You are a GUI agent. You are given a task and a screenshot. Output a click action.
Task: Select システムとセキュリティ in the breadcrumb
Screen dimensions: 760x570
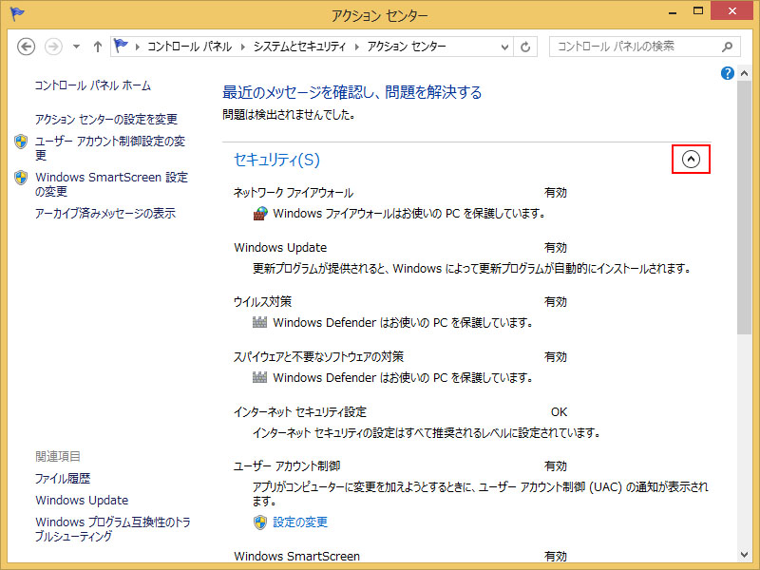[299, 47]
